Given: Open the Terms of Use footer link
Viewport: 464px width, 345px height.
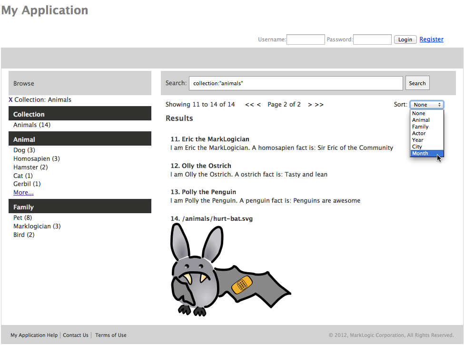Looking at the screenshot, I should tap(111, 335).
